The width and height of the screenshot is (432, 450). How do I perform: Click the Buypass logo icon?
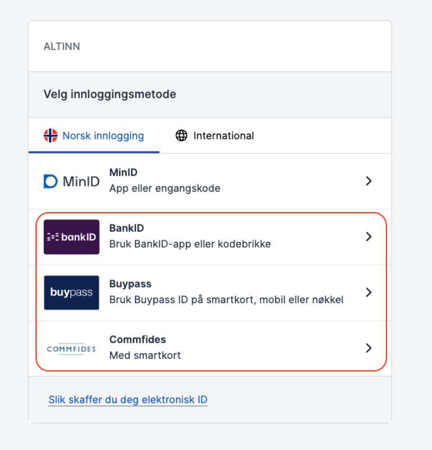pyautogui.click(x=71, y=292)
